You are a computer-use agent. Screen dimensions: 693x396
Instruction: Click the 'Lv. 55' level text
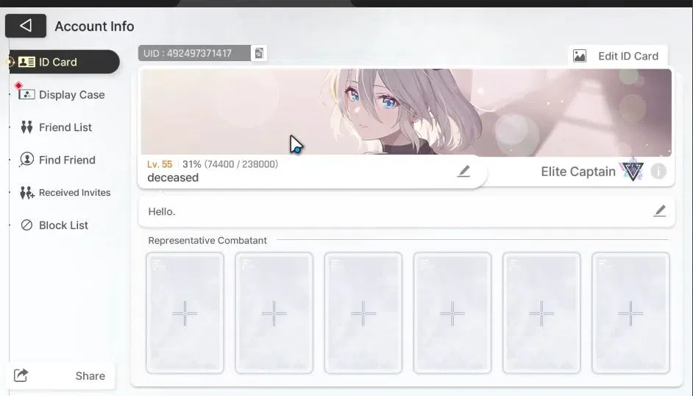(160, 164)
